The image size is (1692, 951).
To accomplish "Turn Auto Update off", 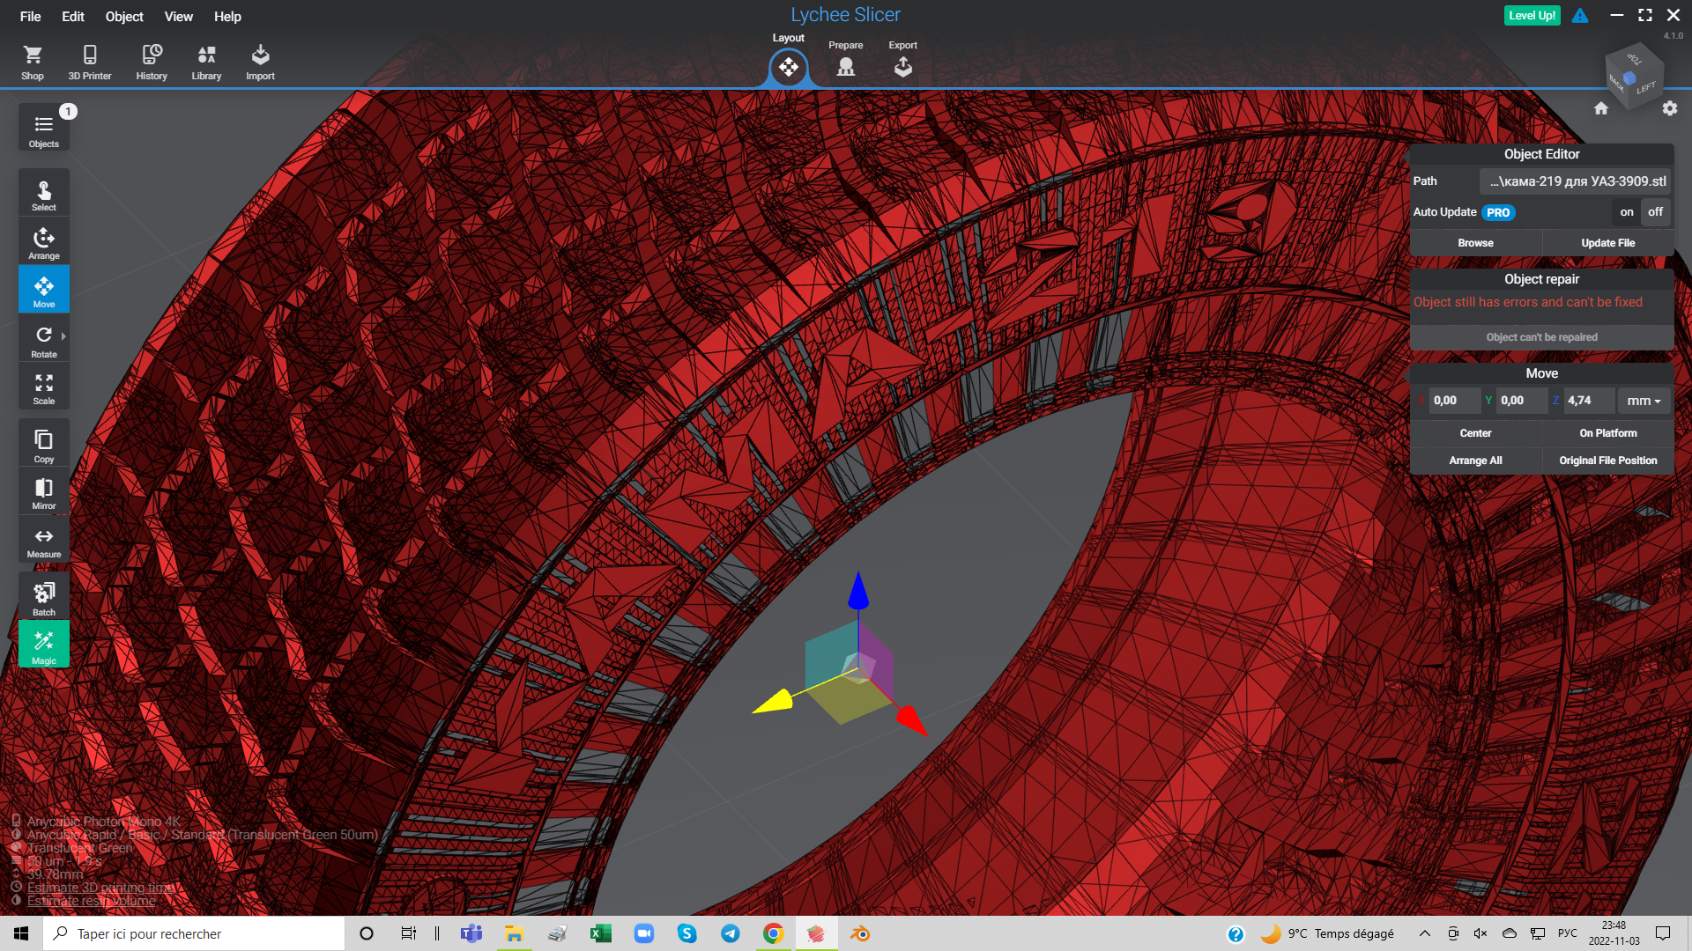I will pos(1655,212).
